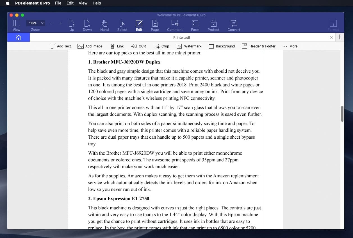Click the zoom in plus button
The image size is (353, 238).
tap(61, 23)
